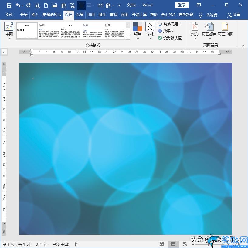248x248 pixels.
Task: Open the 颜色 theme colors palette
Action: pos(137,31)
